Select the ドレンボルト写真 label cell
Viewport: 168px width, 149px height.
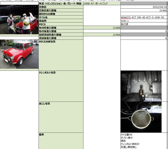pyautogui.click(x=61, y=86)
